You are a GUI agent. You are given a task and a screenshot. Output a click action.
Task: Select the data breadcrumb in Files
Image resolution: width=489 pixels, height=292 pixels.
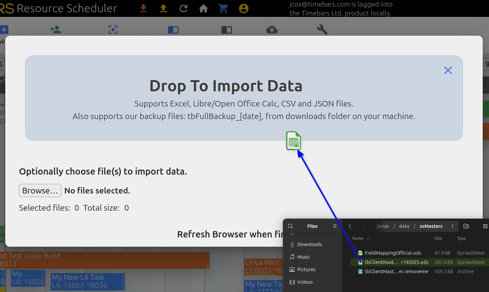(404, 226)
